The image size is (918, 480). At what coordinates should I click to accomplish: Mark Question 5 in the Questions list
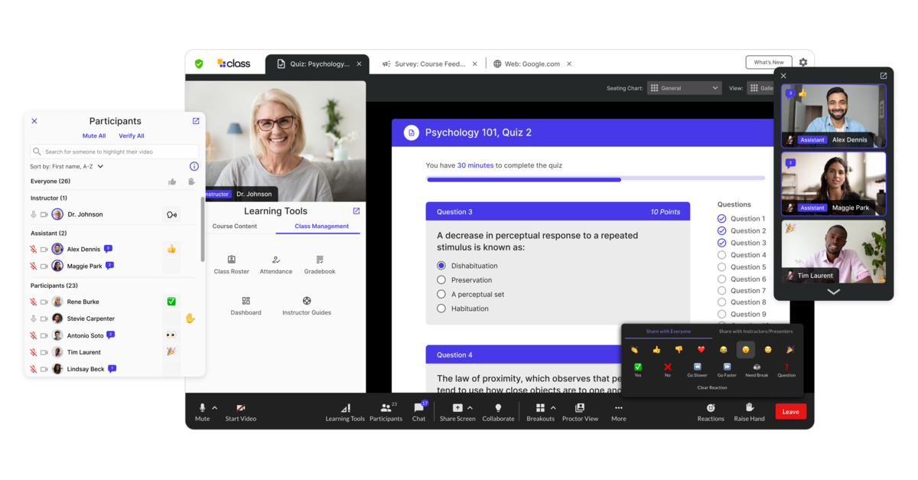pyautogui.click(x=721, y=267)
